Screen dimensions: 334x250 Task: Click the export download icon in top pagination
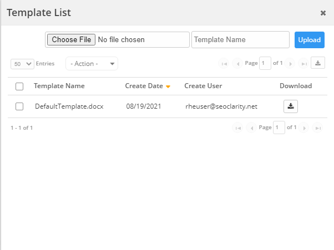(317, 63)
